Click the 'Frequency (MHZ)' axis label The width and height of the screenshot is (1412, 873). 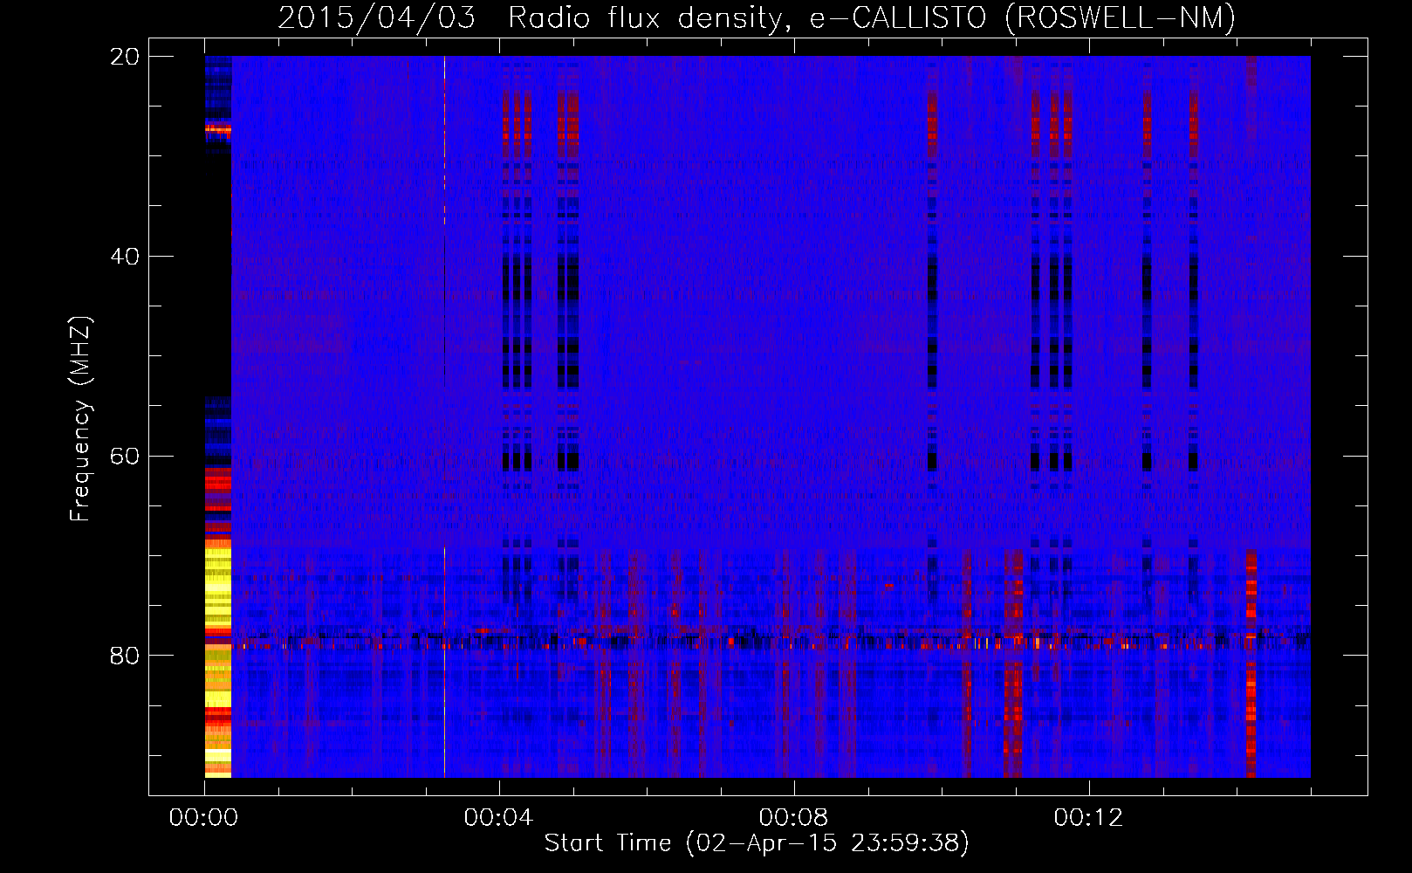point(80,419)
